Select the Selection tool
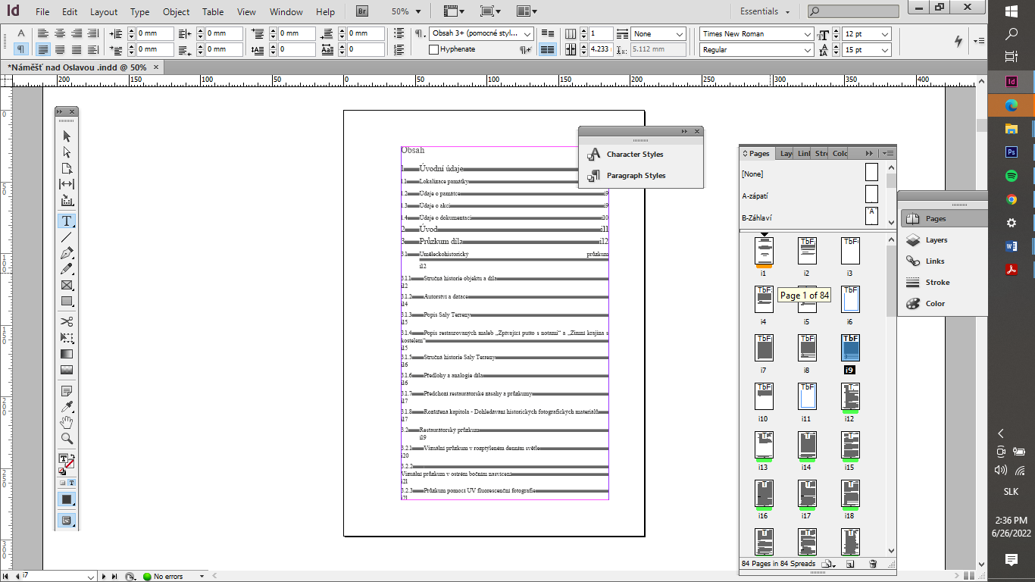Viewport: 1035px width, 582px height. tap(65, 136)
